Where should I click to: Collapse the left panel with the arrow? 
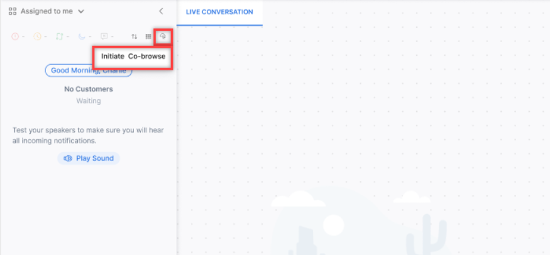[161, 11]
